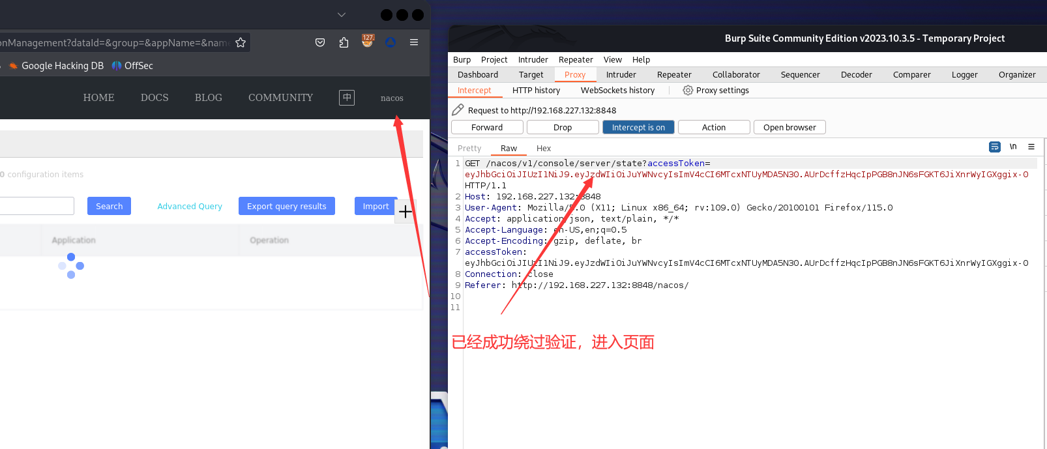The width and height of the screenshot is (1047, 449).
Task: Switch to the Logger tab
Action: (x=965, y=75)
